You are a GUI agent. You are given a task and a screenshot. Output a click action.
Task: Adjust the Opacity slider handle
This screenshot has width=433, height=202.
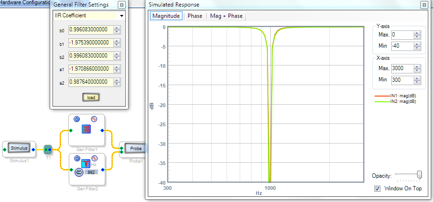click(x=419, y=175)
